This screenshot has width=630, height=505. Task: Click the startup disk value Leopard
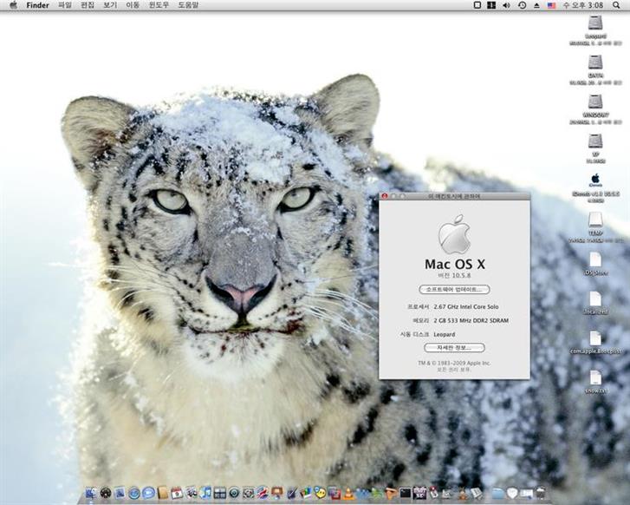(445, 334)
